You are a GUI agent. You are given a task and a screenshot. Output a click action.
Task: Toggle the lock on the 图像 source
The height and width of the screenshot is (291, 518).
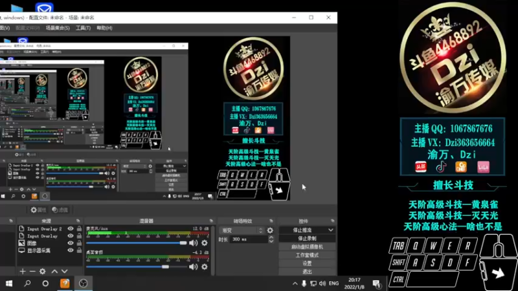[79, 243]
